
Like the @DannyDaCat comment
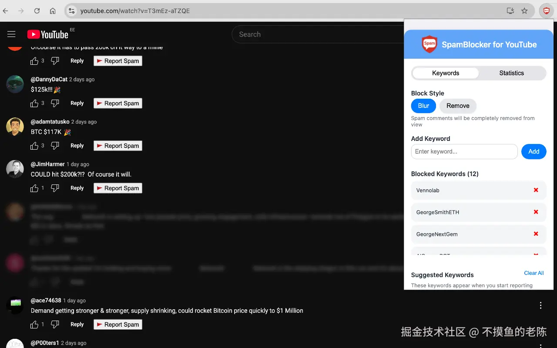pos(34,104)
